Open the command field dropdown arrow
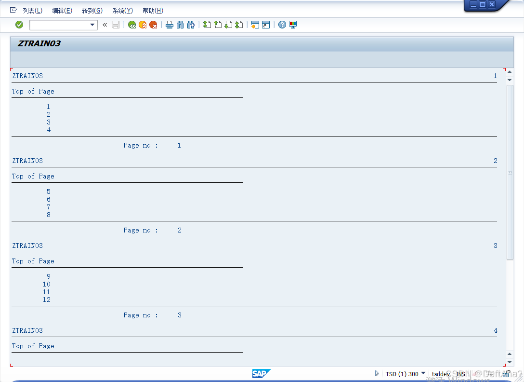This screenshot has width=524, height=382. point(92,25)
